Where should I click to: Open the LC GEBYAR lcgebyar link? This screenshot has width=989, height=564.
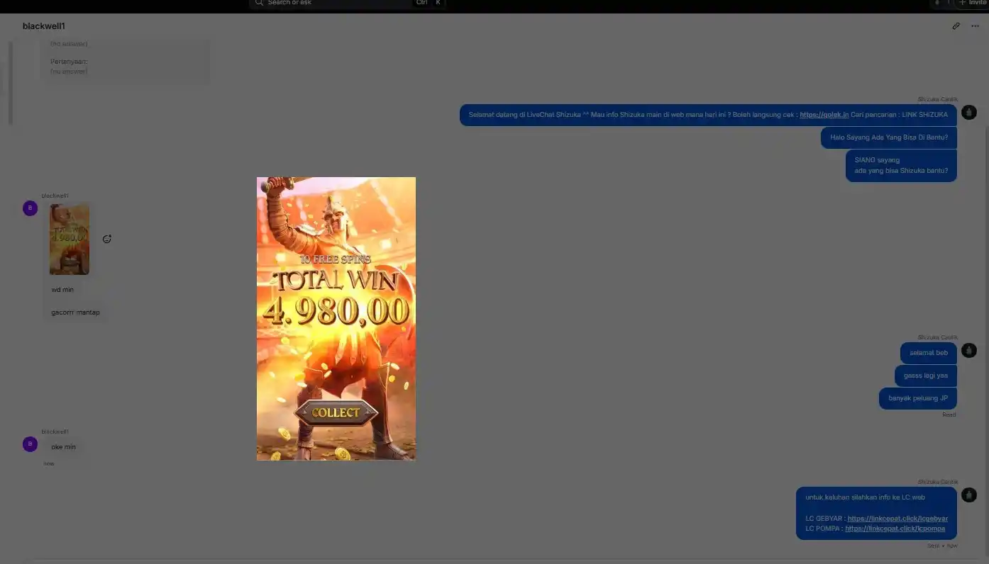coord(897,519)
